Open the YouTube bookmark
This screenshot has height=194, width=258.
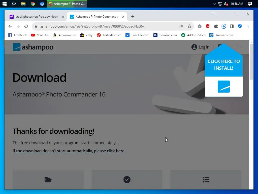pos(40,35)
